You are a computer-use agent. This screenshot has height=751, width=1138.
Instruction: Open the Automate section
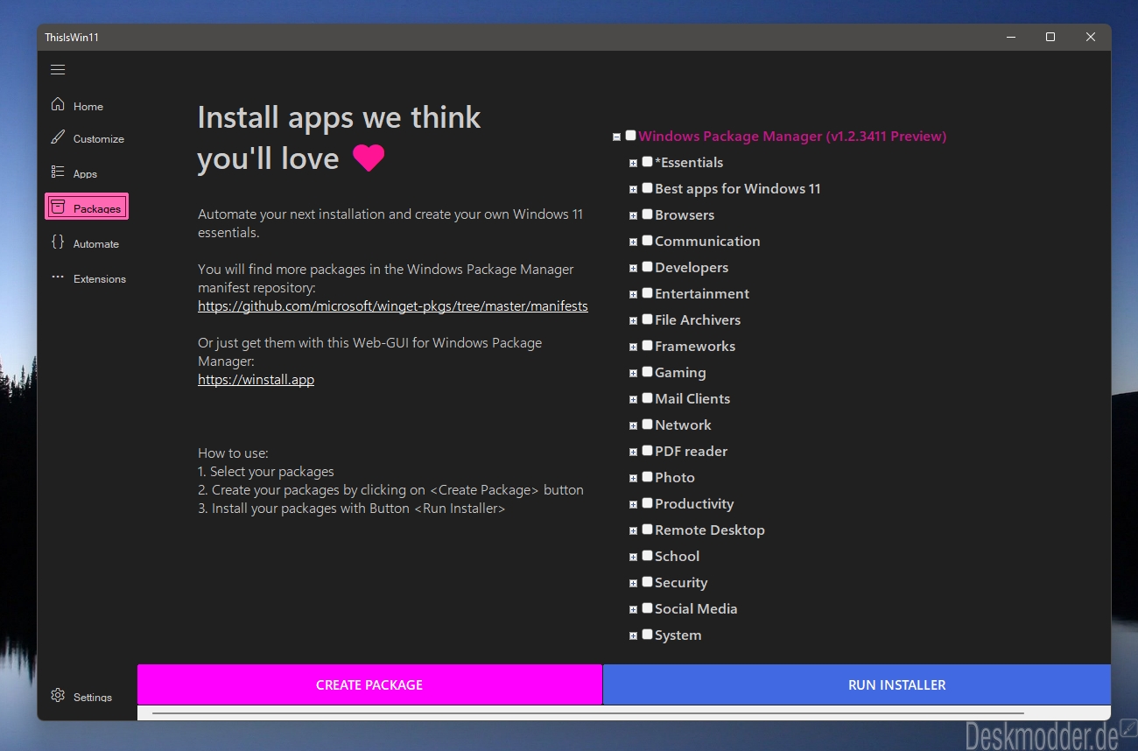click(x=96, y=244)
